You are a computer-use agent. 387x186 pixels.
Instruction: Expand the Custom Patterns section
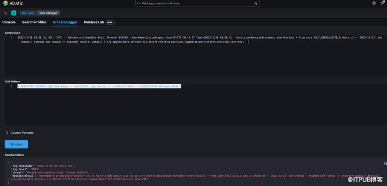pos(22,133)
